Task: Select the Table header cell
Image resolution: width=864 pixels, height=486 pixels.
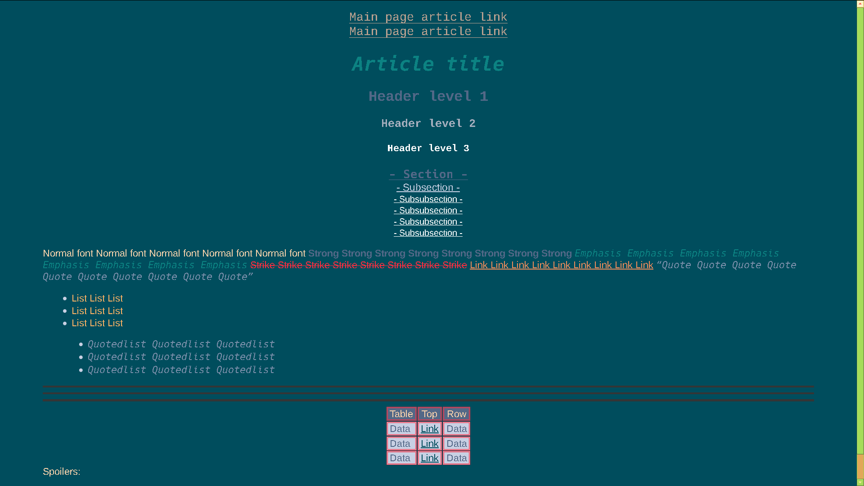Action: point(401,414)
